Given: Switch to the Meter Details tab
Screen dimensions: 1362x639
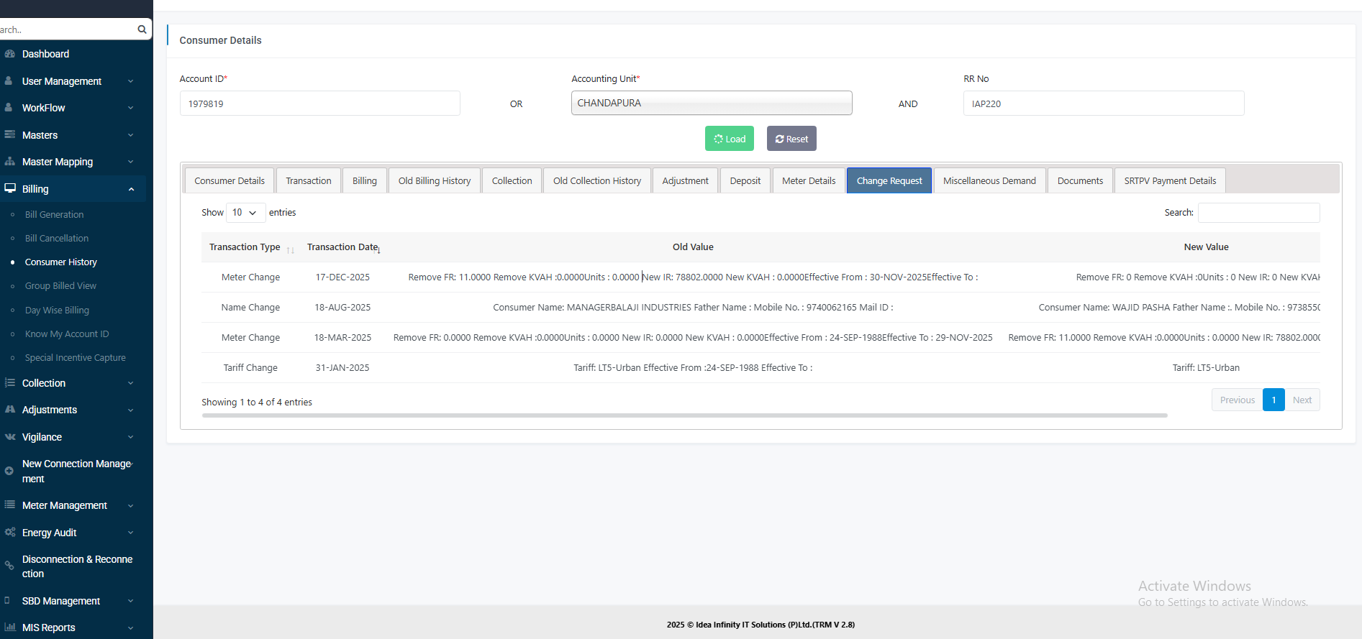Looking at the screenshot, I should click(x=808, y=181).
